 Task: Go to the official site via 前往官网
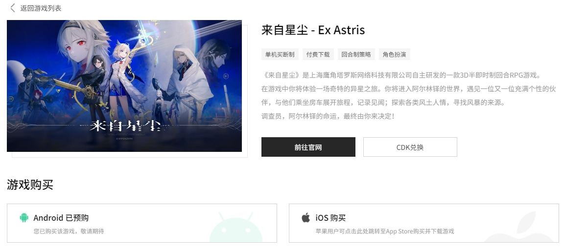click(x=308, y=147)
